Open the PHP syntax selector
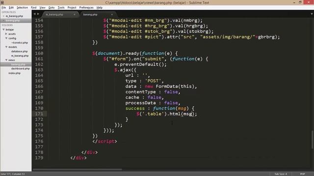Screen dimensions: 314x176 point(302,174)
